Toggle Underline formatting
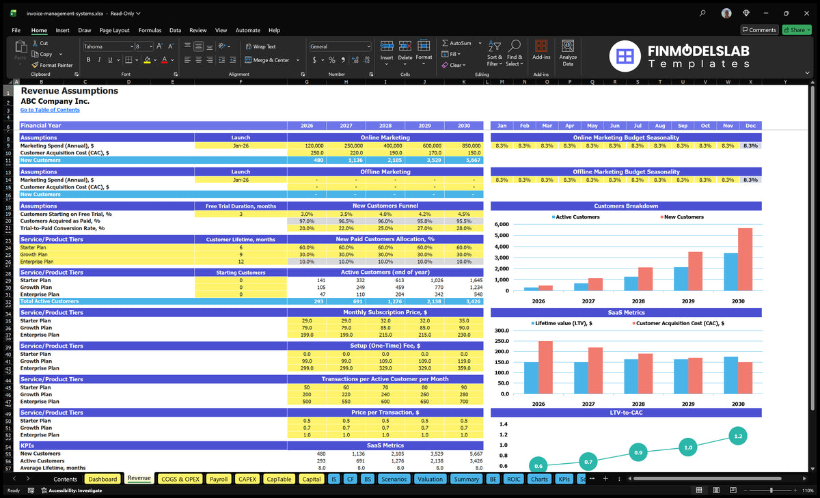Screen dimensions: 820x498 click(110, 60)
